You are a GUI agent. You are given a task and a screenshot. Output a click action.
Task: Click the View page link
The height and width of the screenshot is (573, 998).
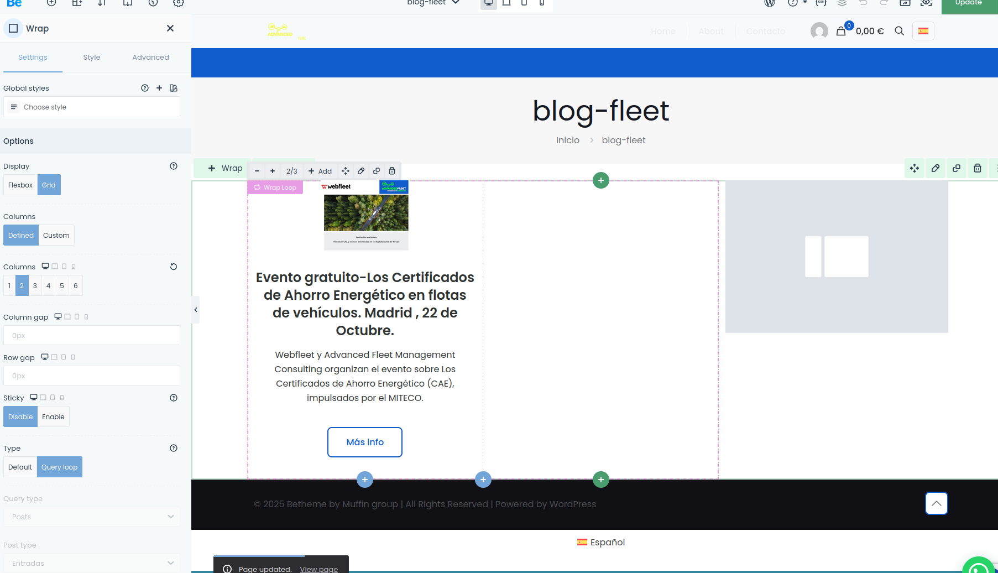tap(318, 569)
